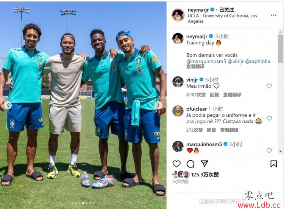Image resolution: width=284 pixels, height=209 pixels.
Task: Open the comment bubble icon
Action: 190,164
